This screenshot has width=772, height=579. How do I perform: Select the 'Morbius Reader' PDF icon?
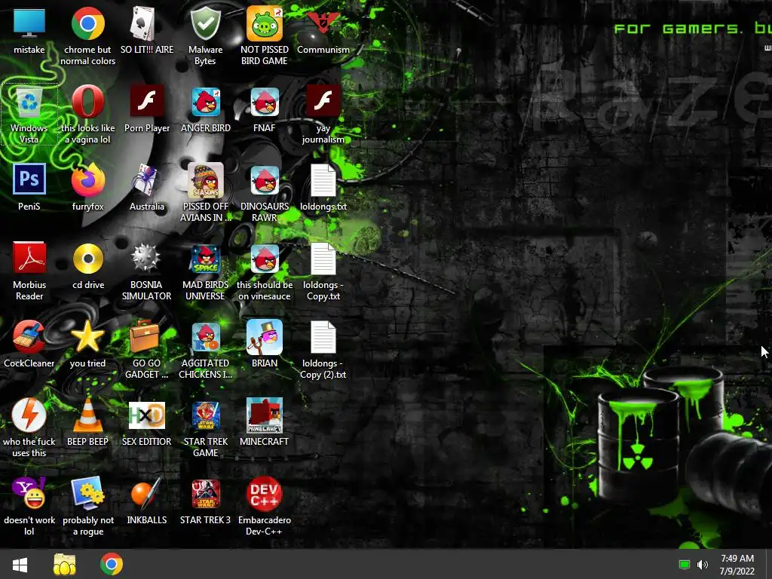pos(29,258)
